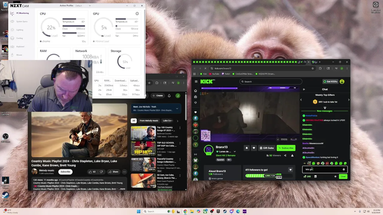
Task: Click Windows Start button
Action: pos(139,211)
